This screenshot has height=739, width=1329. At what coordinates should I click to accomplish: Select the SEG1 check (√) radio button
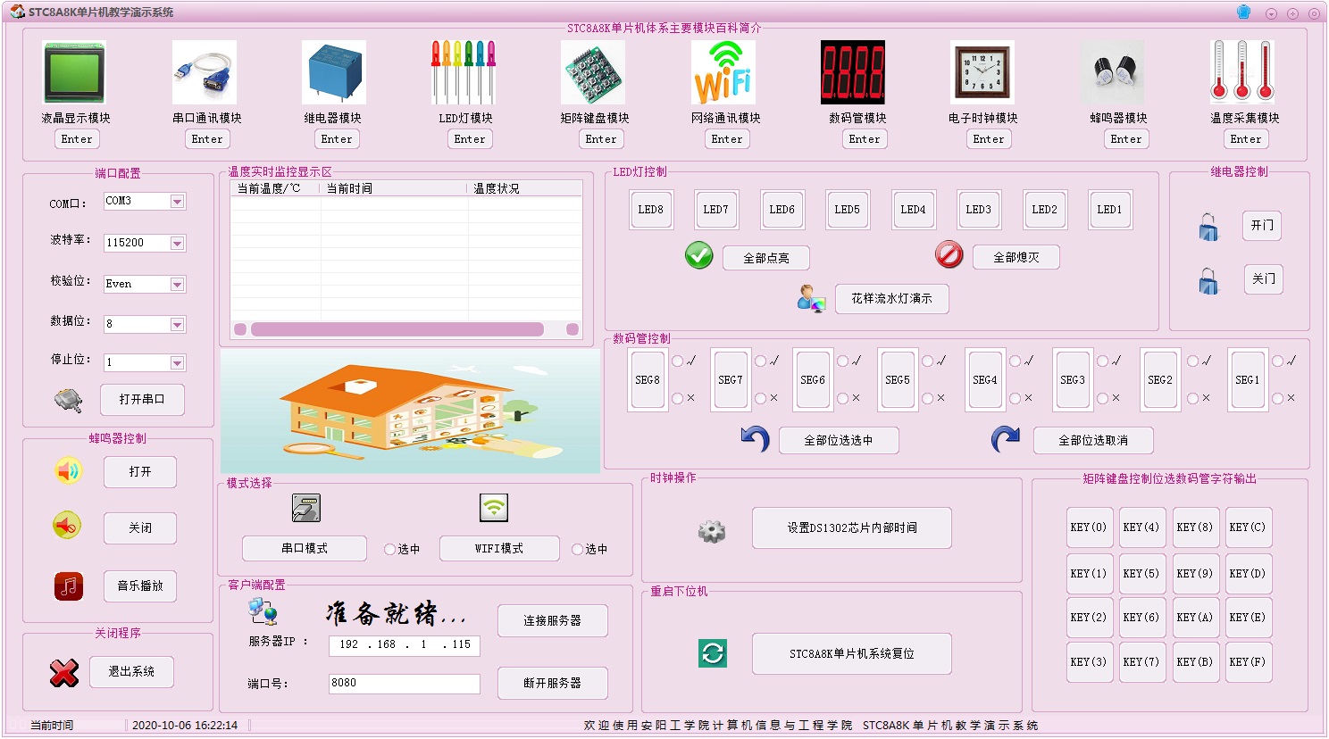click(x=1278, y=361)
